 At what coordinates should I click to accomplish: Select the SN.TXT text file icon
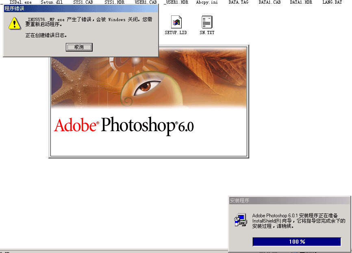point(207,22)
